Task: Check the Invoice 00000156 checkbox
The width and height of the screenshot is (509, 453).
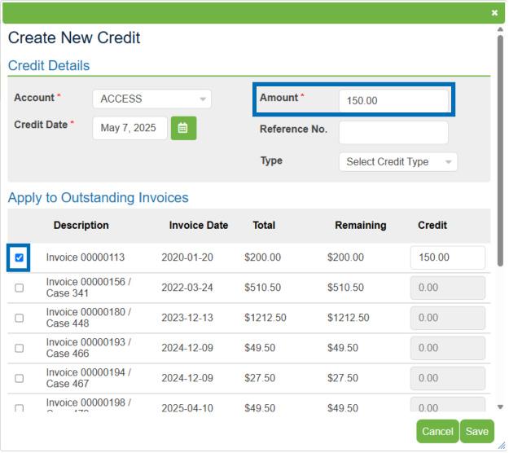Action: pos(20,288)
